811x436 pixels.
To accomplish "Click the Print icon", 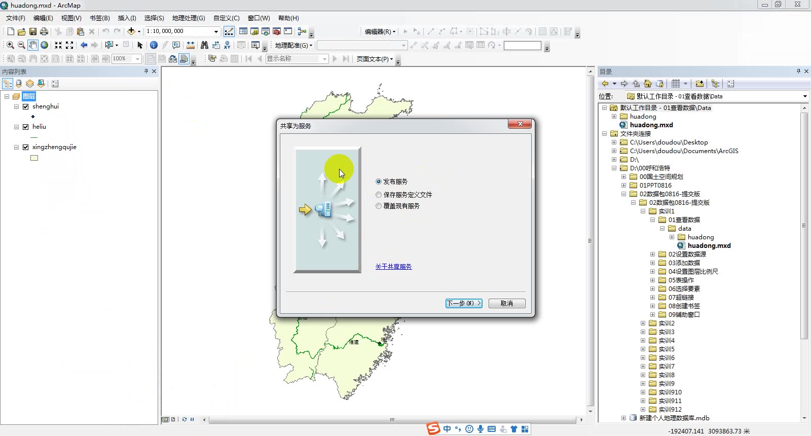I will click(44, 31).
